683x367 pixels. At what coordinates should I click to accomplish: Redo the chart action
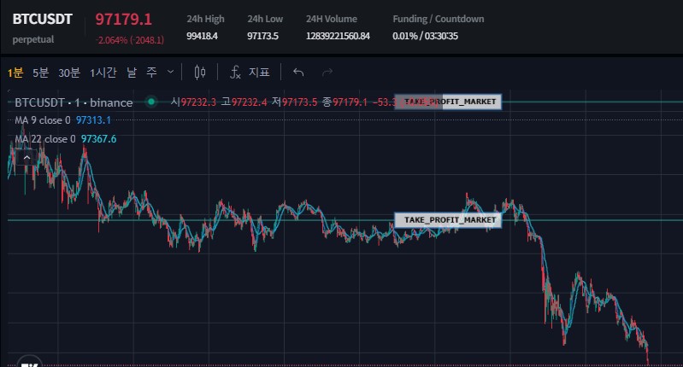pyautogui.click(x=327, y=73)
